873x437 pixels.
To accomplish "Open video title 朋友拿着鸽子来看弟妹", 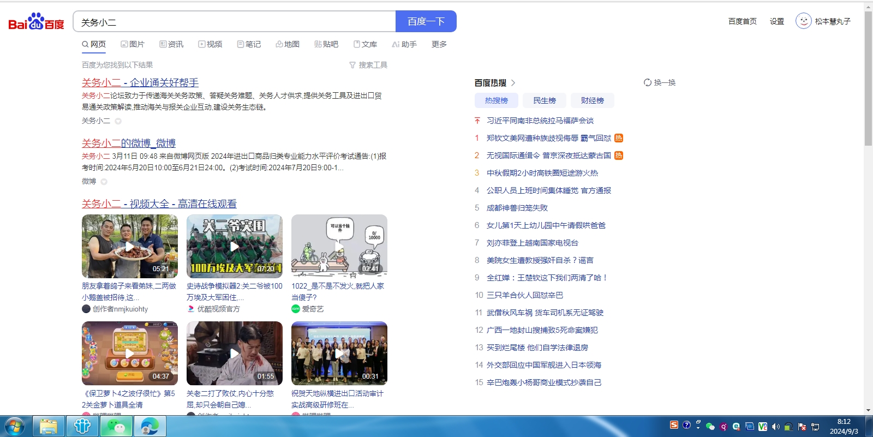I will [129, 291].
